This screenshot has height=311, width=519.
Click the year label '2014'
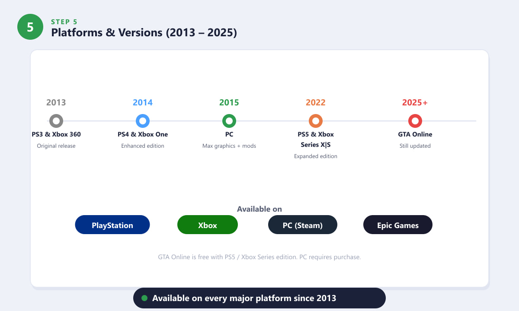point(143,102)
